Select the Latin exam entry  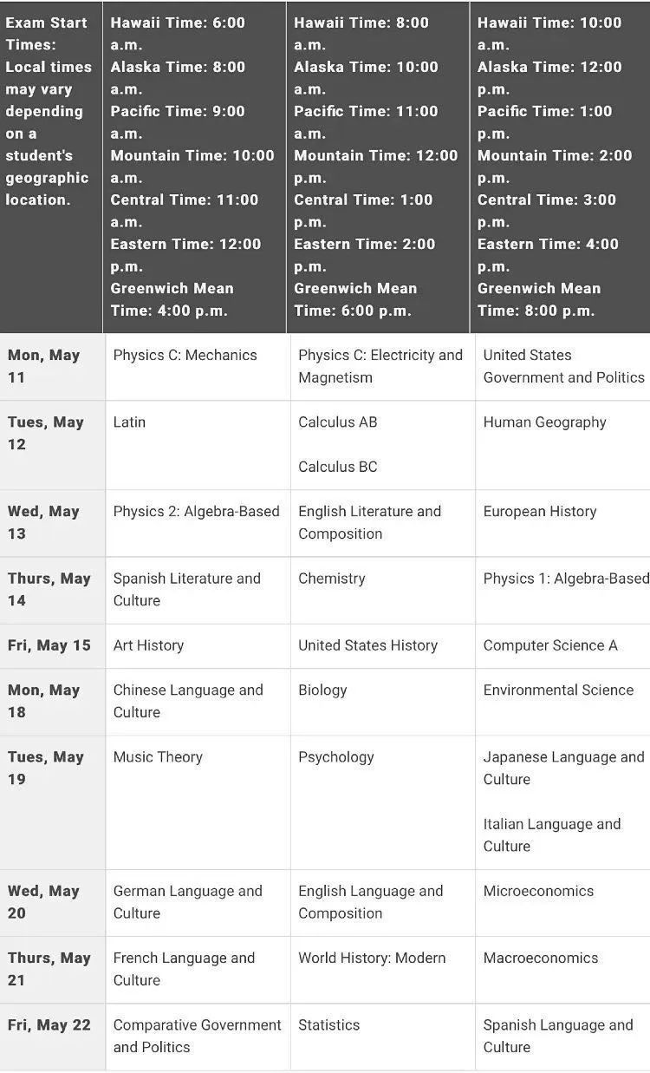[129, 422]
